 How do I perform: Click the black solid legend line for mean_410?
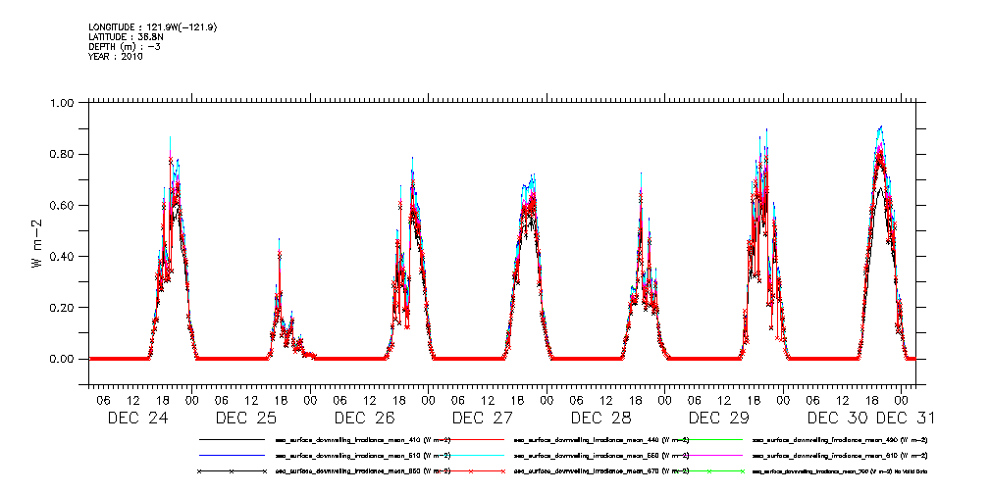[x=232, y=439]
